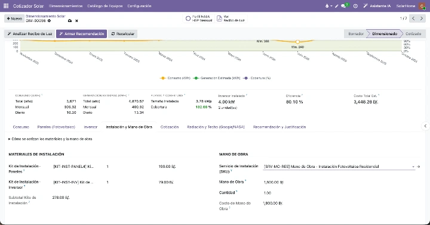The image size is (430, 225).
Task: Create a new record with Nuevo
Action: (14, 18)
